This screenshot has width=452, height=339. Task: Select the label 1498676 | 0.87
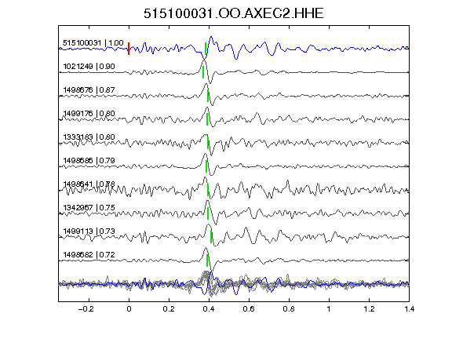(89, 90)
